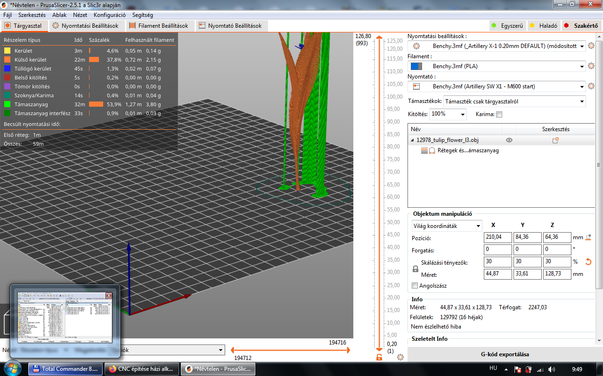Viewport: 603px width, 376px height.
Task: Click the printer preset edit gear icon
Action: click(591, 86)
